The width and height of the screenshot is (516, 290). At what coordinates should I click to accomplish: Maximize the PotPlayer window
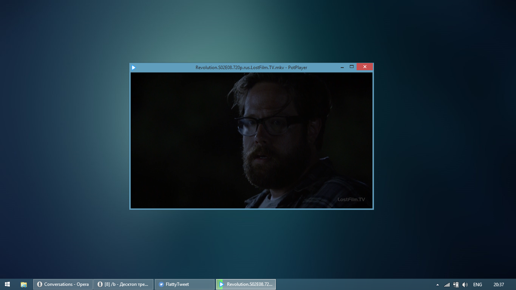352,67
